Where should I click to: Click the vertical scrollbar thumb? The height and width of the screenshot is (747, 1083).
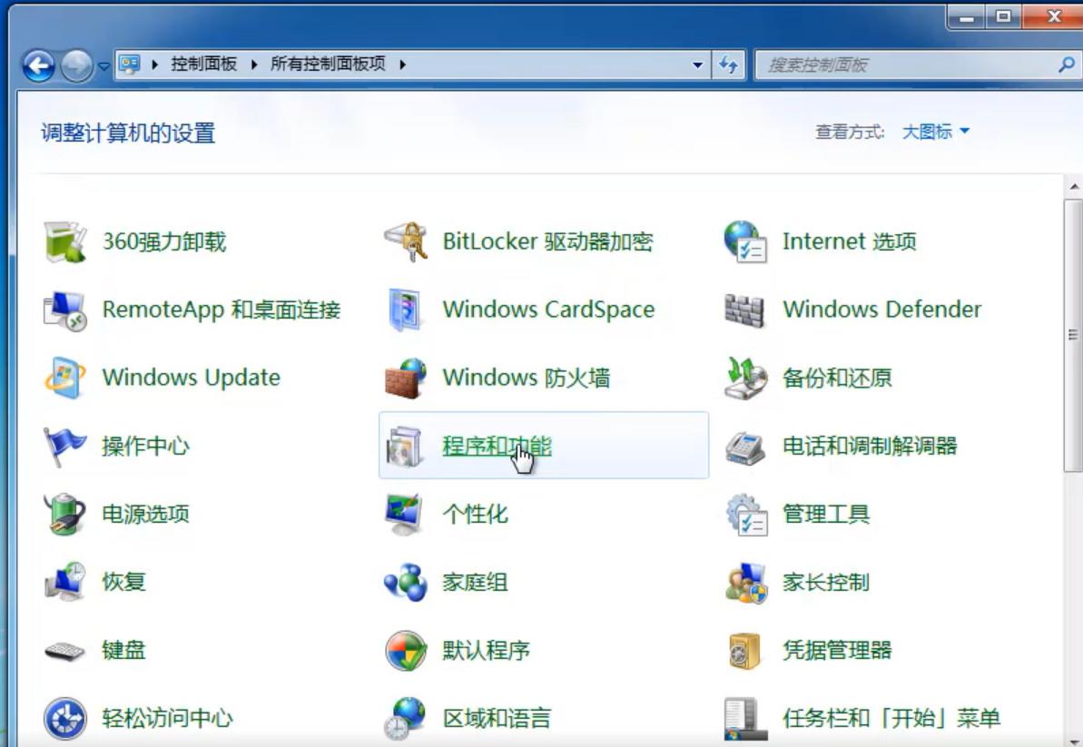[x=1073, y=335]
